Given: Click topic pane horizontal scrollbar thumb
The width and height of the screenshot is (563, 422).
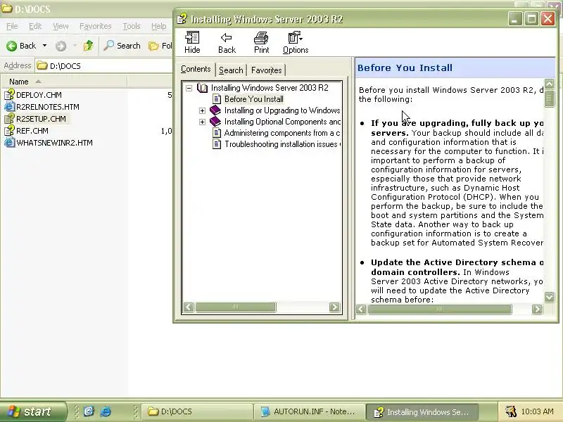Looking at the screenshot, I should coord(439,309).
